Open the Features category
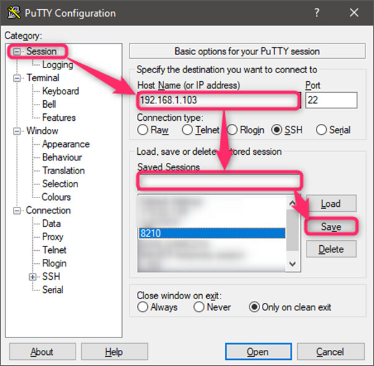Screen dimensions: 374x366 point(59,118)
